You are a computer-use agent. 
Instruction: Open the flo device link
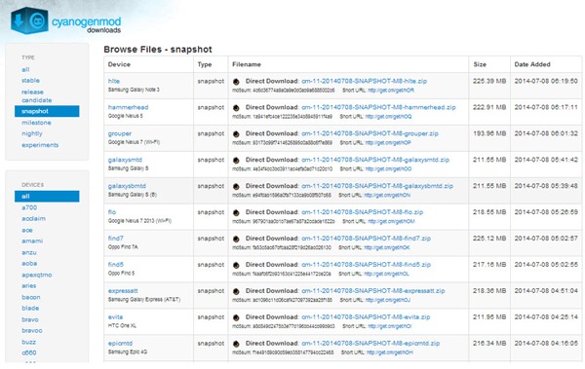coord(112,211)
